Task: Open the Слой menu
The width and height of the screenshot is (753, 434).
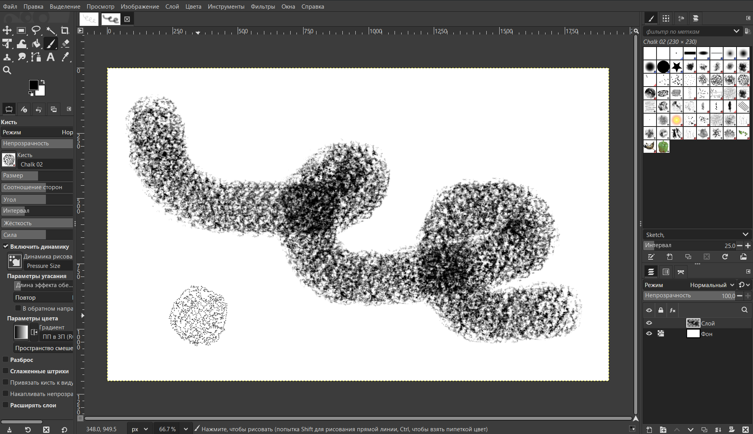Action: point(172,7)
